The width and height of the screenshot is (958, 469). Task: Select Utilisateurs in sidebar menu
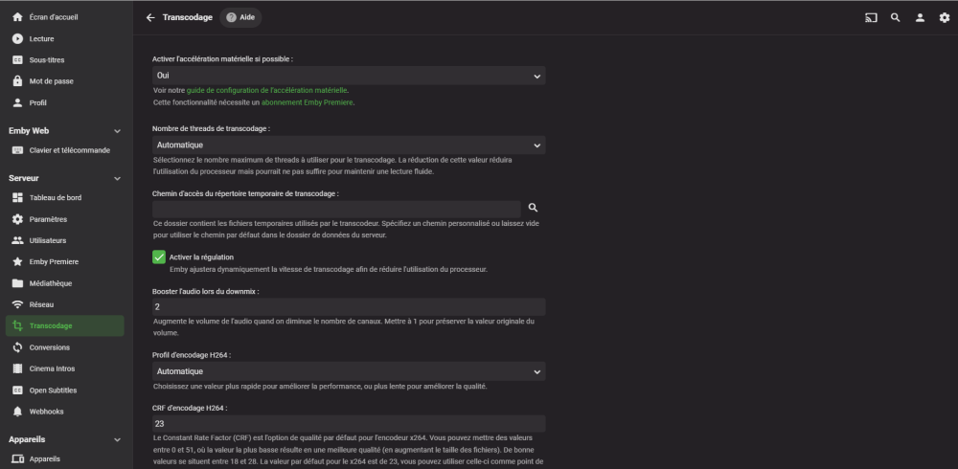pos(49,240)
